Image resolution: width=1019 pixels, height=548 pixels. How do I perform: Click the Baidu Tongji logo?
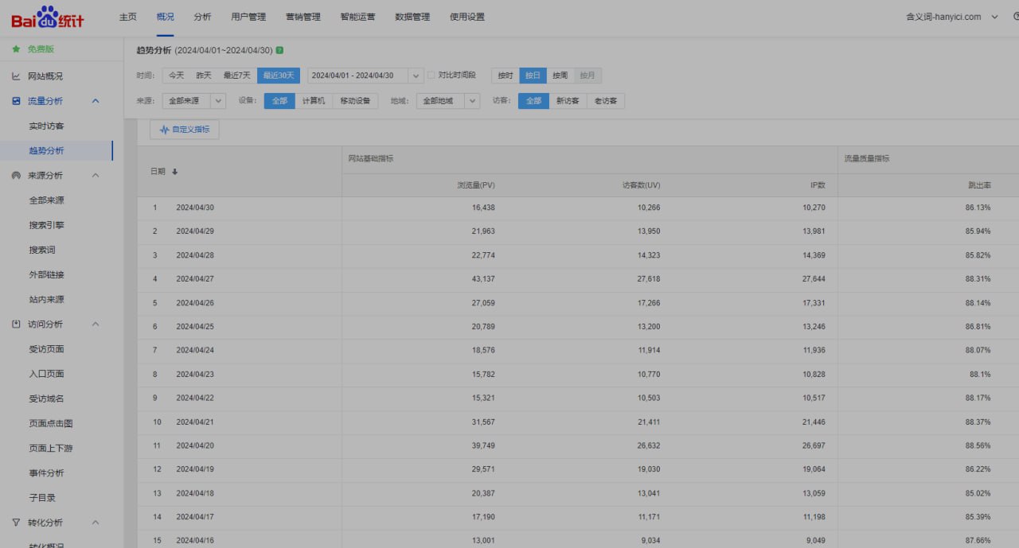pyautogui.click(x=47, y=17)
